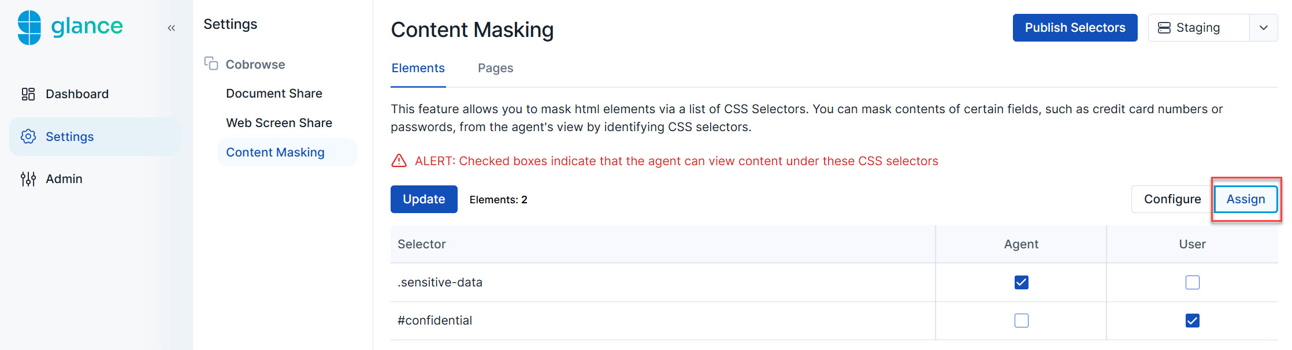Uncheck User box for #confidential
The height and width of the screenshot is (350, 1292).
1192,321
